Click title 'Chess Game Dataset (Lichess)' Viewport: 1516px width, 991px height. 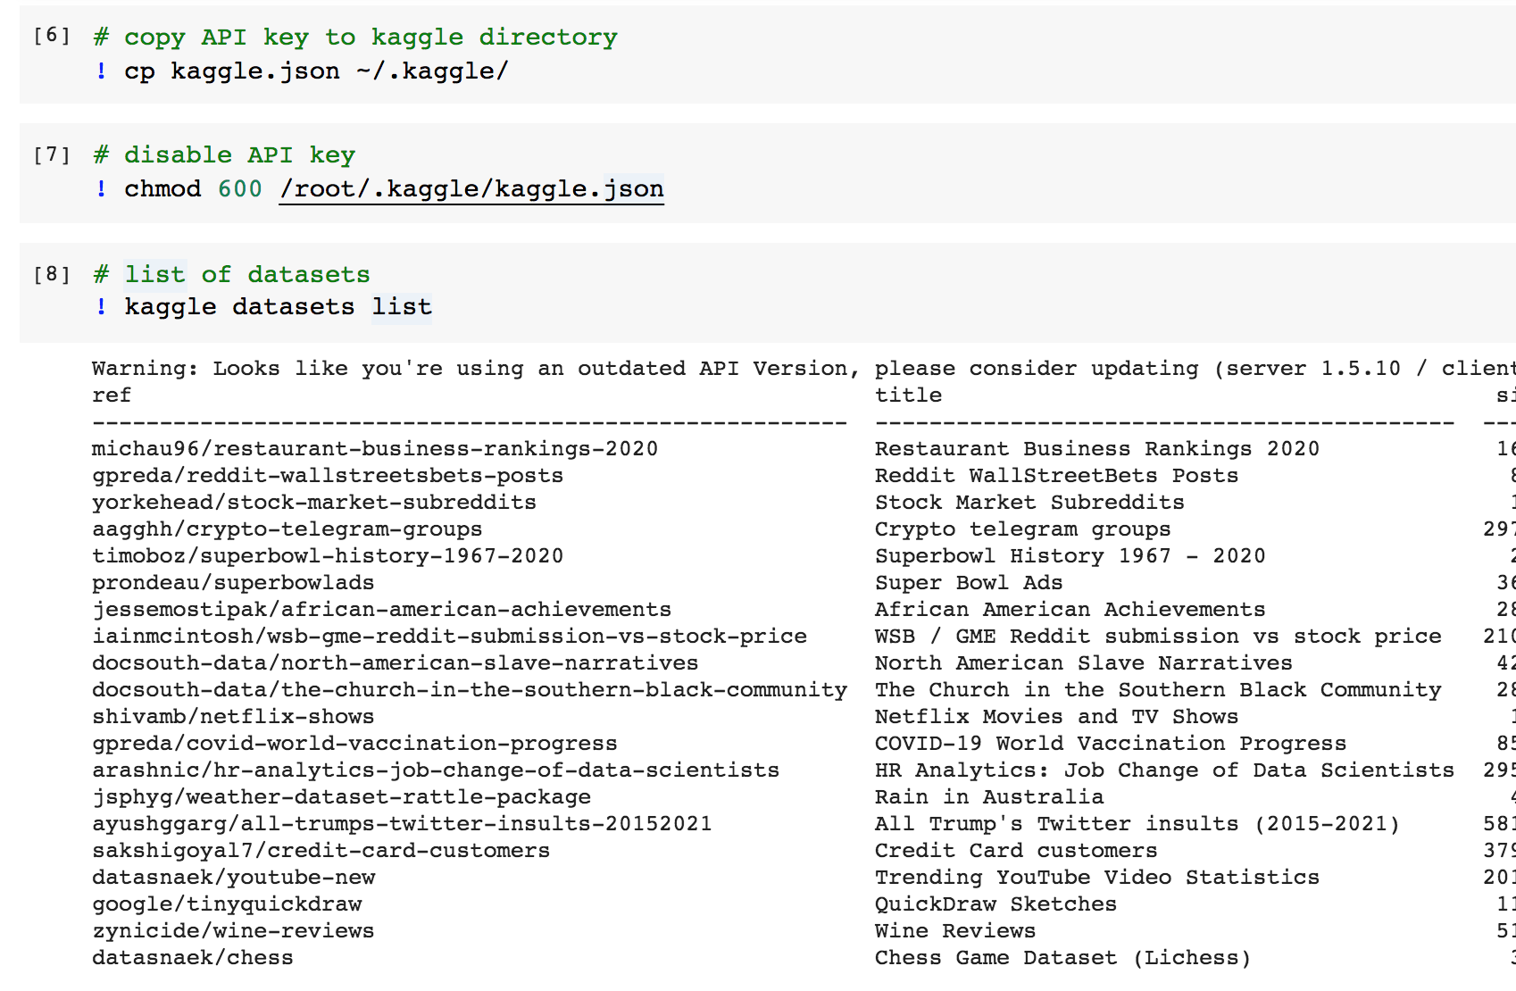tap(1063, 957)
